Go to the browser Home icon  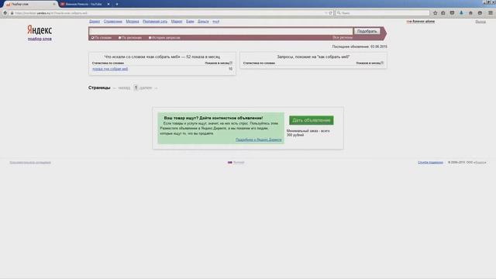pos(470,13)
